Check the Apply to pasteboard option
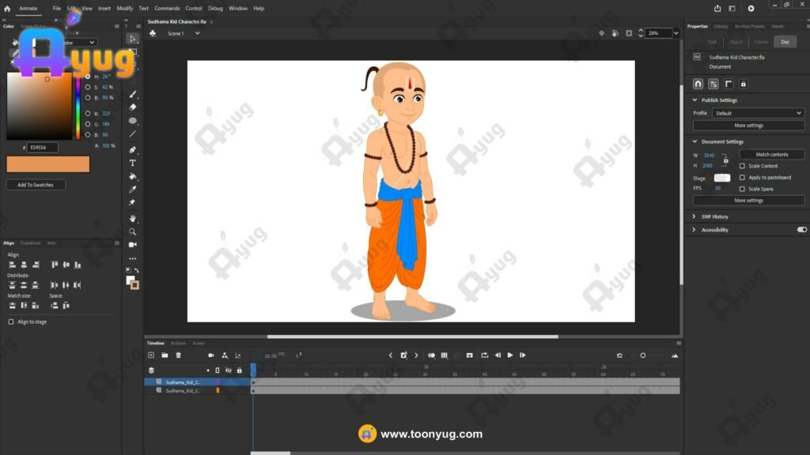Viewport: 810px width, 455px height. (742, 178)
